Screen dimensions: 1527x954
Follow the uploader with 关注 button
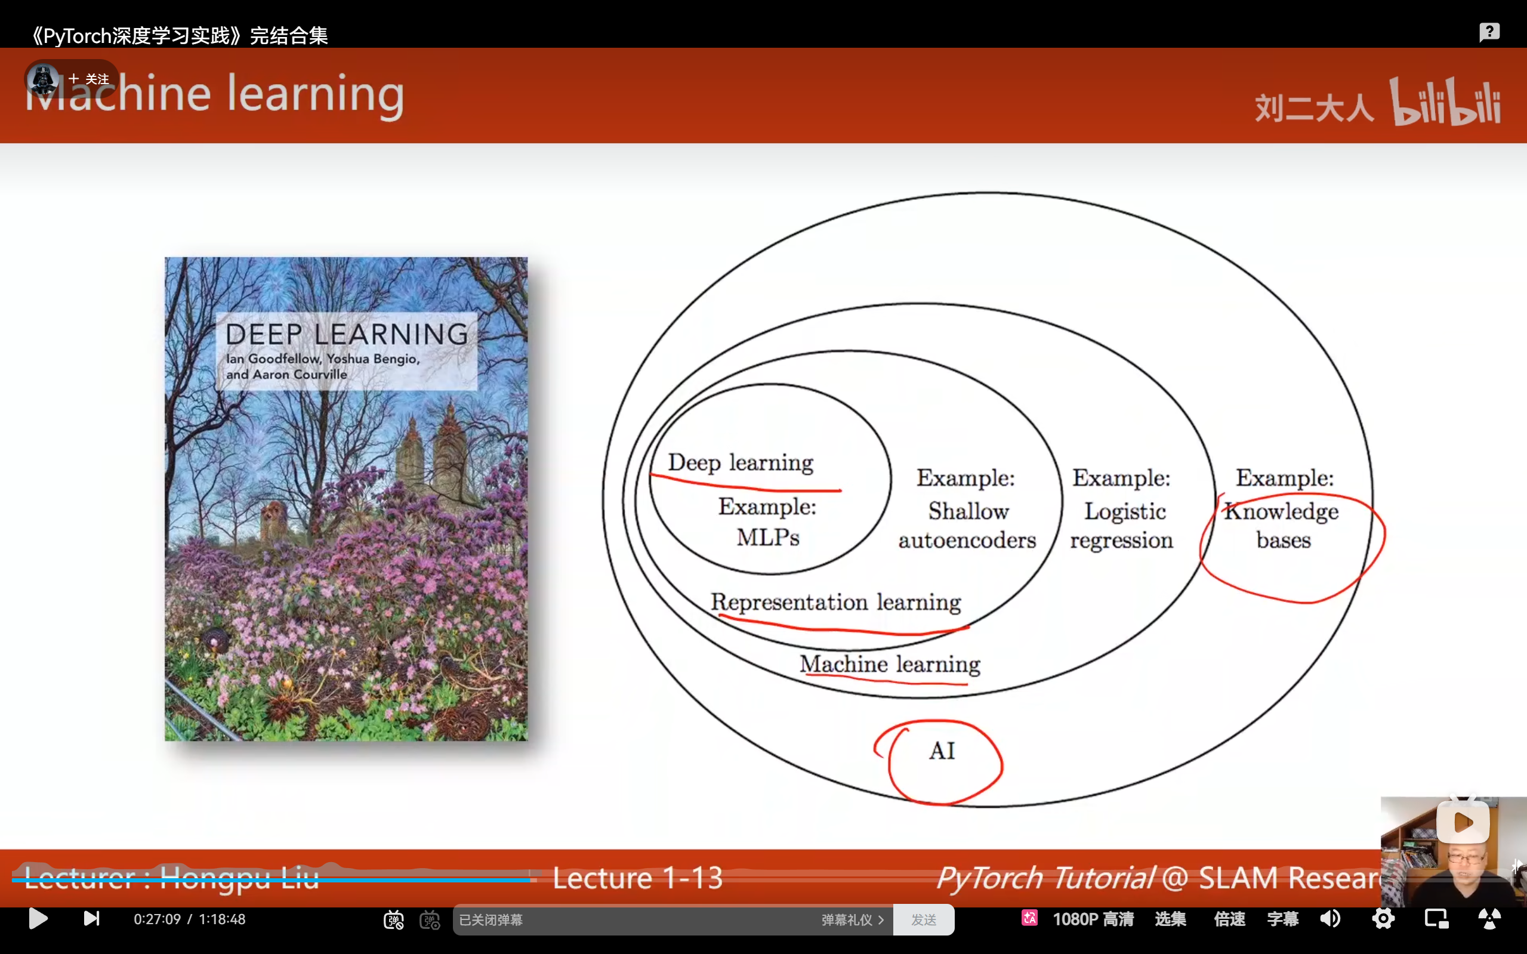point(90,79)
